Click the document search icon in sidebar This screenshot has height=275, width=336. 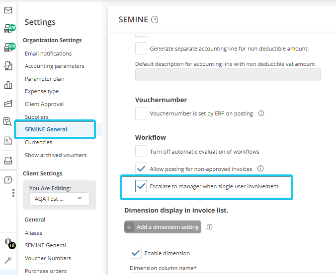(x=8, y=122)
